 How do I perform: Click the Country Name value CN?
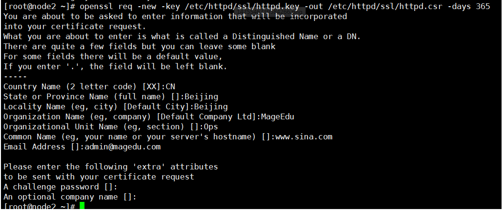170,87
